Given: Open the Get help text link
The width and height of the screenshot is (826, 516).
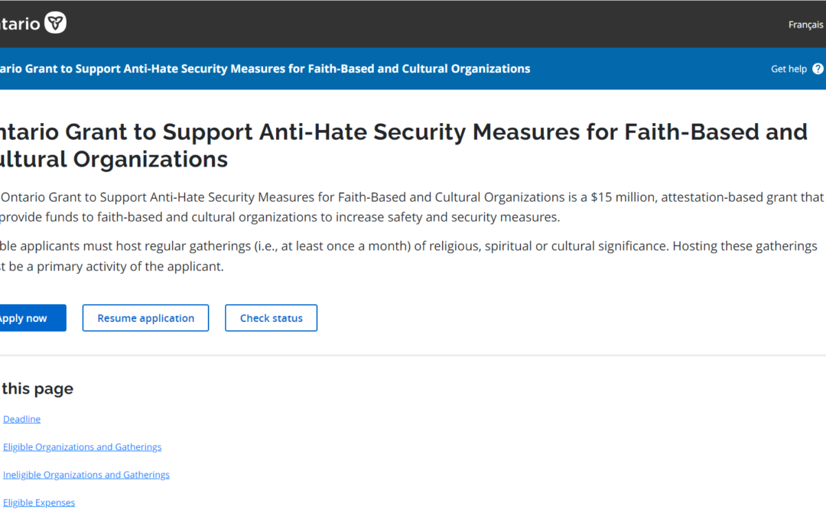Looking at the screenshot, I should point(789,69).
